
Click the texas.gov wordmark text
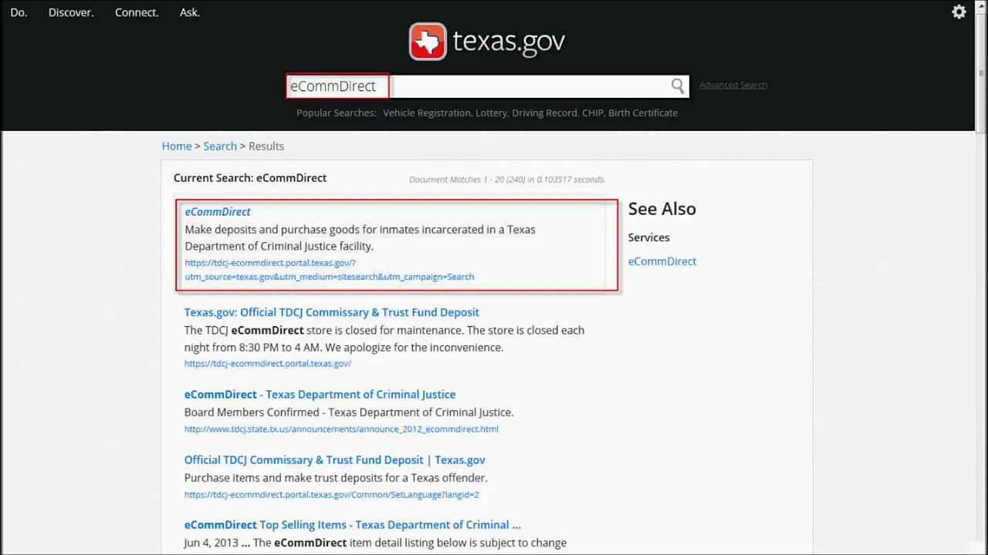click(x=509, y=42)
